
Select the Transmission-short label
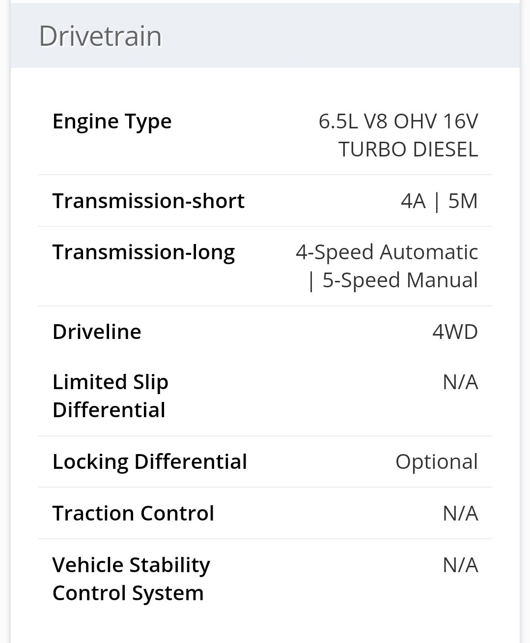tap(148, 201)
